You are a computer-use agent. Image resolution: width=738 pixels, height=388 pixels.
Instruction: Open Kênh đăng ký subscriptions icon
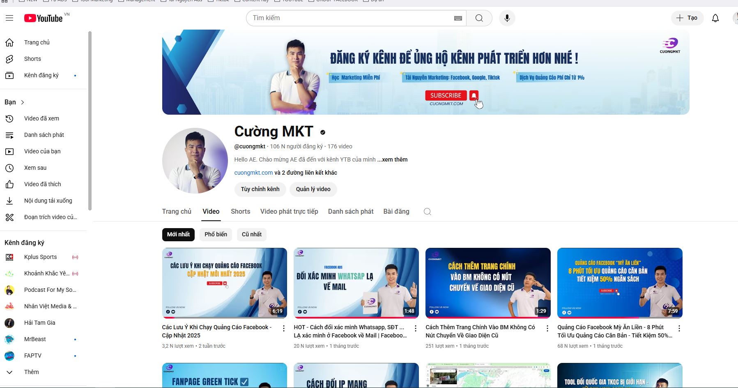9,75
